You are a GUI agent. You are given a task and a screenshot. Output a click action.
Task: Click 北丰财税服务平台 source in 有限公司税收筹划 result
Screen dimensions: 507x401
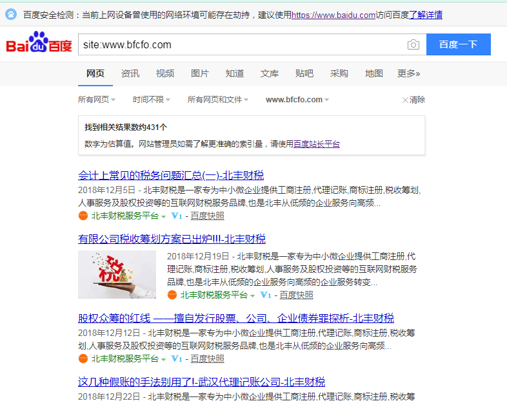pyautogui.click(x=214, y=295)
